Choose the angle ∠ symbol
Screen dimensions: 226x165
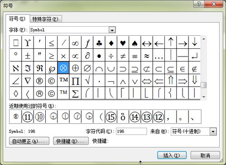[x=16, y=80]
